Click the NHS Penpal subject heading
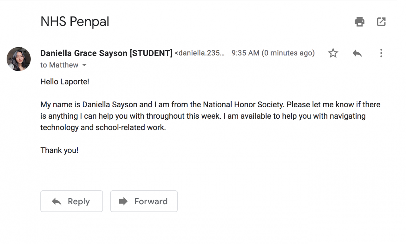 click(x=75, y=22)
